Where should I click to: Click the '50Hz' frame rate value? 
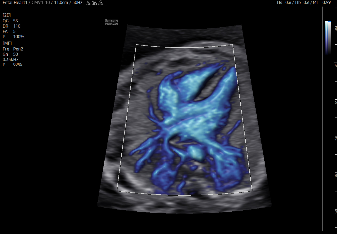pyautogui.click(x=77, y=2)
